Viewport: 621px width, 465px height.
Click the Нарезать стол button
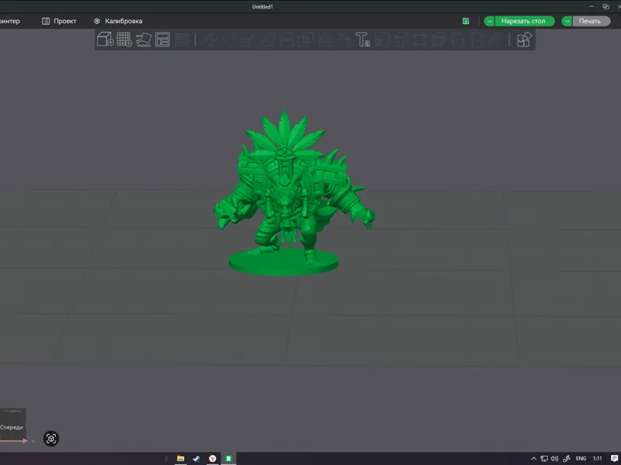coord(525,21)
